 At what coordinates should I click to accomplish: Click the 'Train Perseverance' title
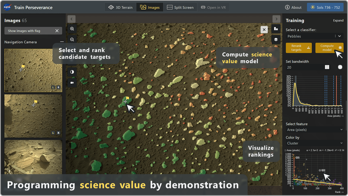click(x=33, y=8)
